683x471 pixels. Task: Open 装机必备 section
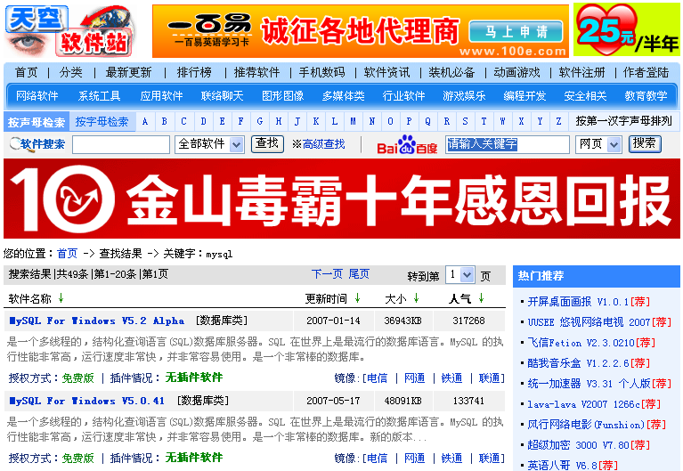point(451,72)
